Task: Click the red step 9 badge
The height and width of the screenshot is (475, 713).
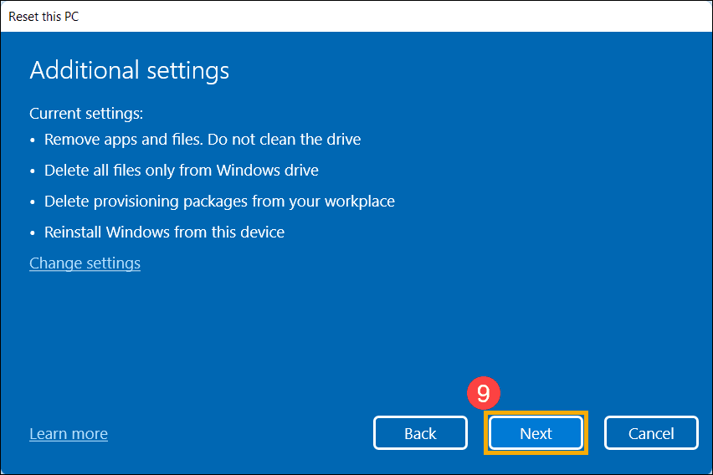Action: click(484, 394)
